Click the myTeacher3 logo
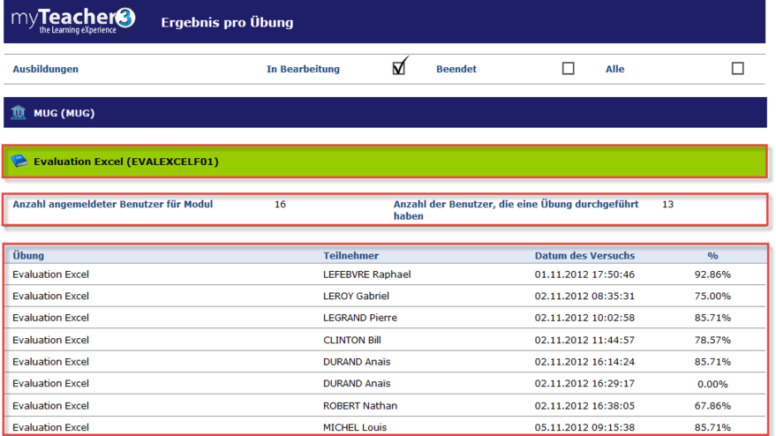The height and width of the screenshot is (436, 776). [x=73, y=19]
